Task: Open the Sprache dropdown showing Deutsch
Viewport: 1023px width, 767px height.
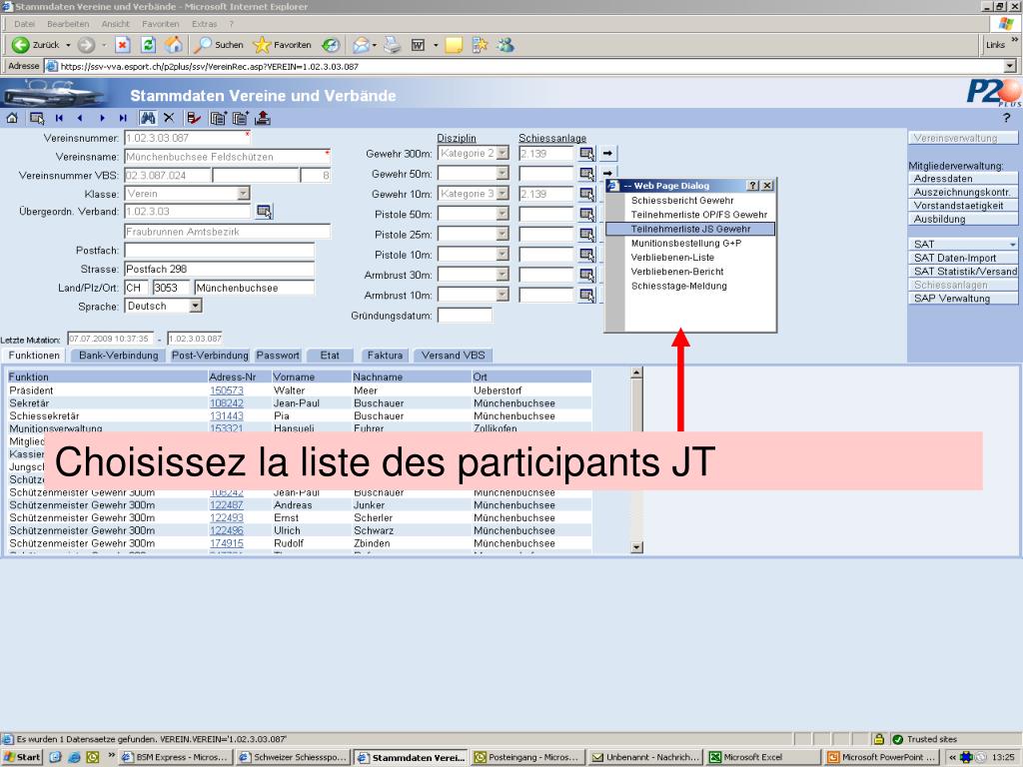Action: [195, 306]
